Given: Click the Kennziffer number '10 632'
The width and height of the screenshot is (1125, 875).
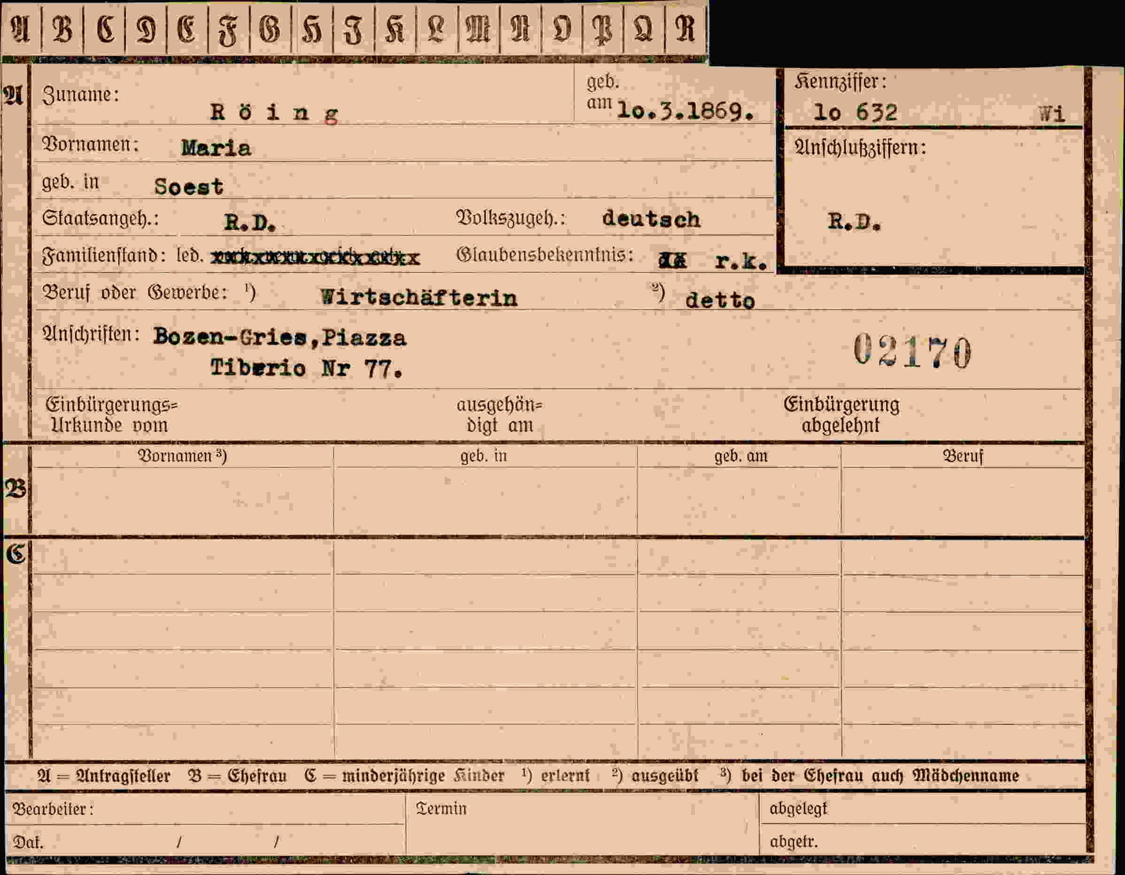Looking at the screenshot, I should pos(855,112).
